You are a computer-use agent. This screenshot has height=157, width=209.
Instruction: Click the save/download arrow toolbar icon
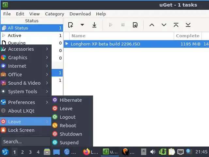94,25
